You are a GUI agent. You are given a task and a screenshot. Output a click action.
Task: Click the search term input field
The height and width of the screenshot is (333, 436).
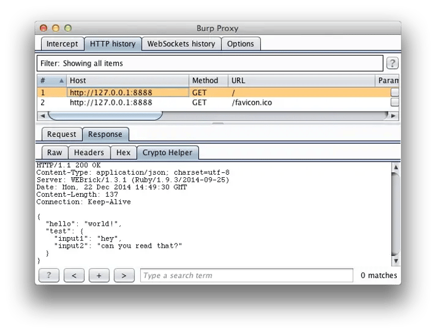(246, 276)
